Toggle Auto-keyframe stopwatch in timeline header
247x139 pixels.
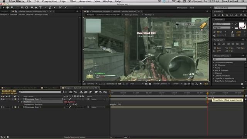coord(100,92)
